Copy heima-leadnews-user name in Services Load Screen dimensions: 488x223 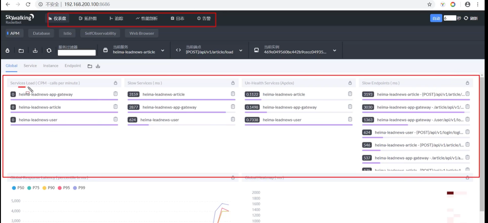pyautogui.click(x=116, y=119)
